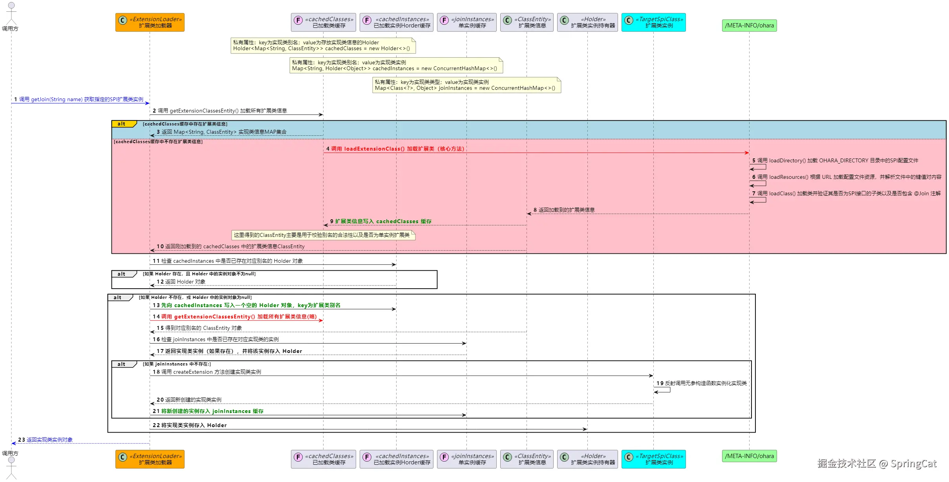Viewport: 949px width, 482px height.
Task: Select the top /META-INFO/ohara participant box
Action: tap(749, 25)
